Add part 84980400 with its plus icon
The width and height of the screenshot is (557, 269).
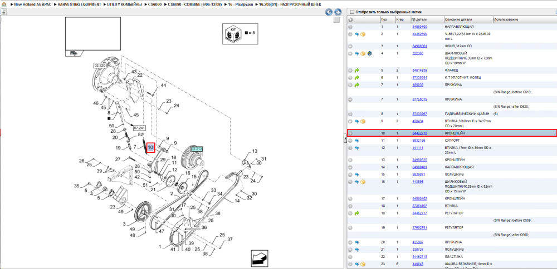click(x=350, y=27)
